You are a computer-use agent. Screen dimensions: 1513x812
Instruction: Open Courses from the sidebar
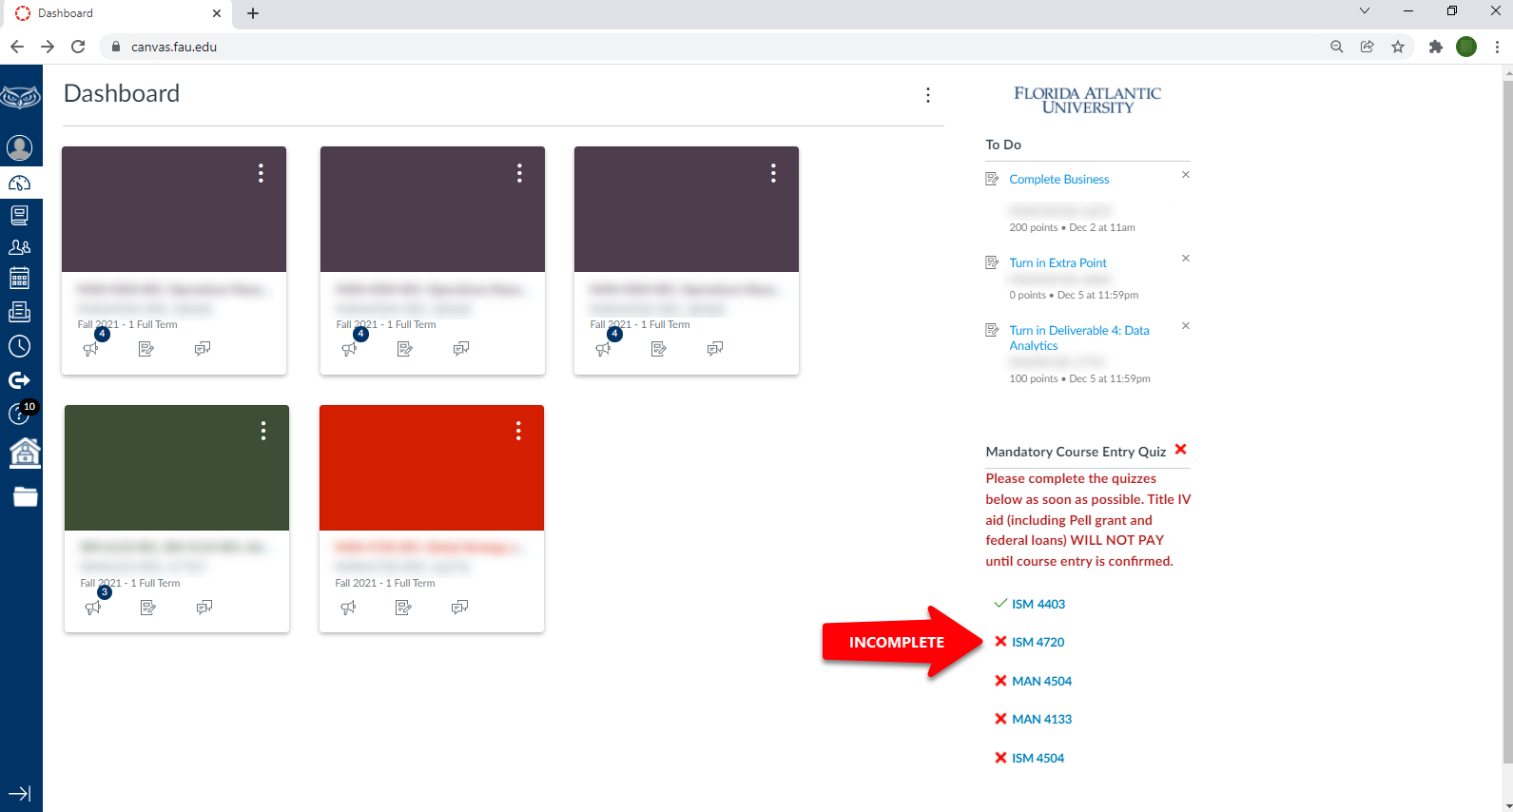pyautogui.click(x=20, y=215)
